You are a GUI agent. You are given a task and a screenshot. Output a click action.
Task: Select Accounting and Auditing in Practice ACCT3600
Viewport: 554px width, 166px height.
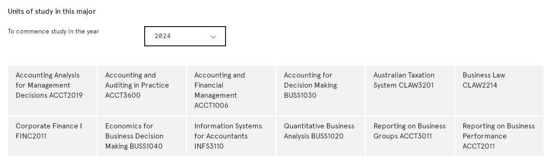tap(141, 90)
